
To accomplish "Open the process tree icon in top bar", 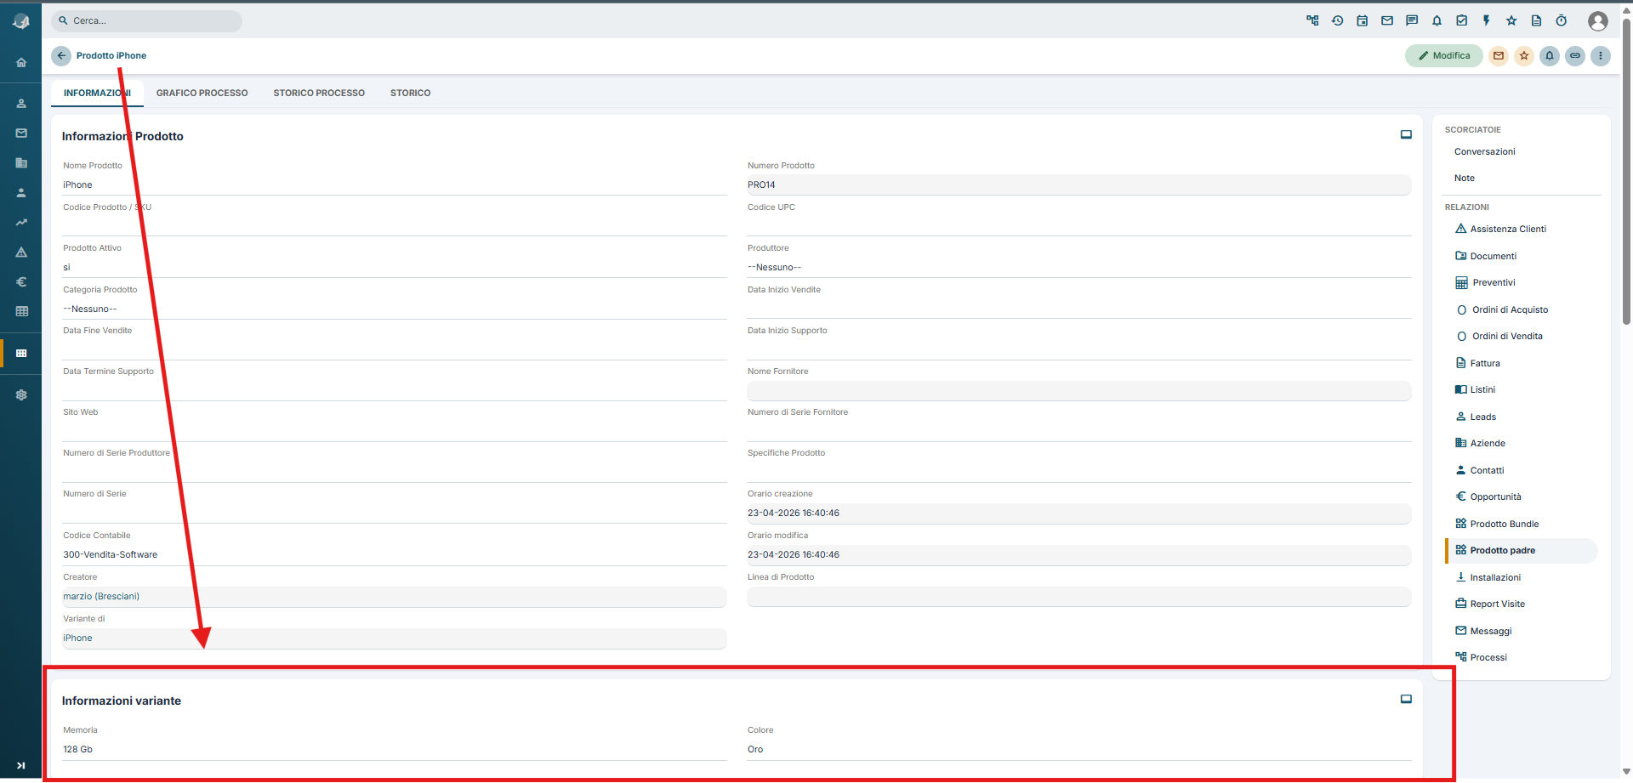I will (x=1312, y=20).
